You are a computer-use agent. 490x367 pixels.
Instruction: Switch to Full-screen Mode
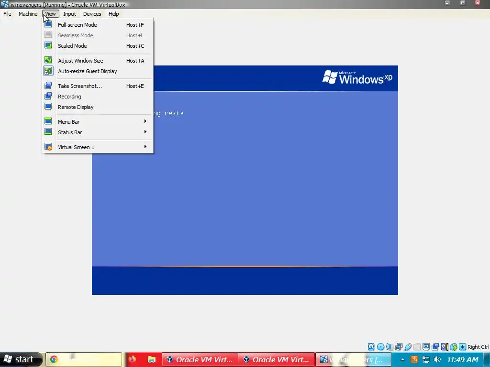98,25
